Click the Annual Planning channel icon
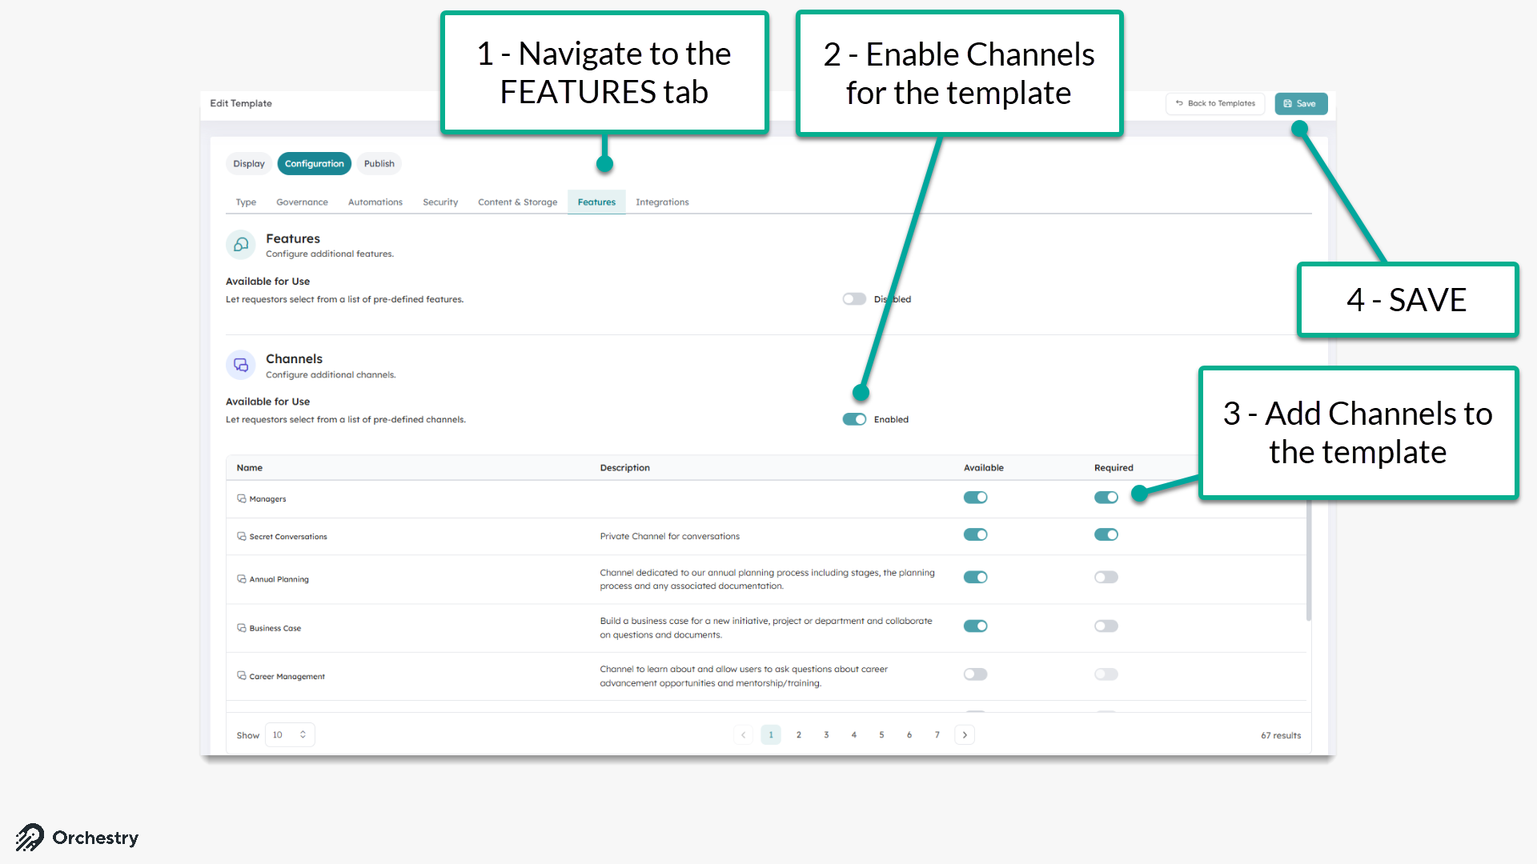The height and width of the screenshot is (864, 1537). [x=241, y=578]
